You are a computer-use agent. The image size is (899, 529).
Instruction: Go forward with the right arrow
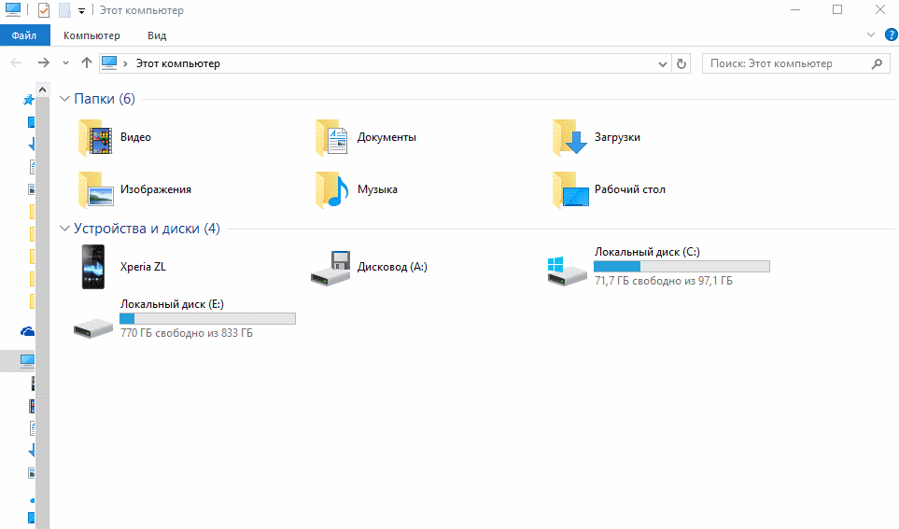coord(44,63)
